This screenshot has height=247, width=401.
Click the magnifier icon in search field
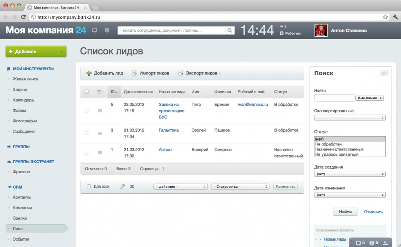click(230, 30)
